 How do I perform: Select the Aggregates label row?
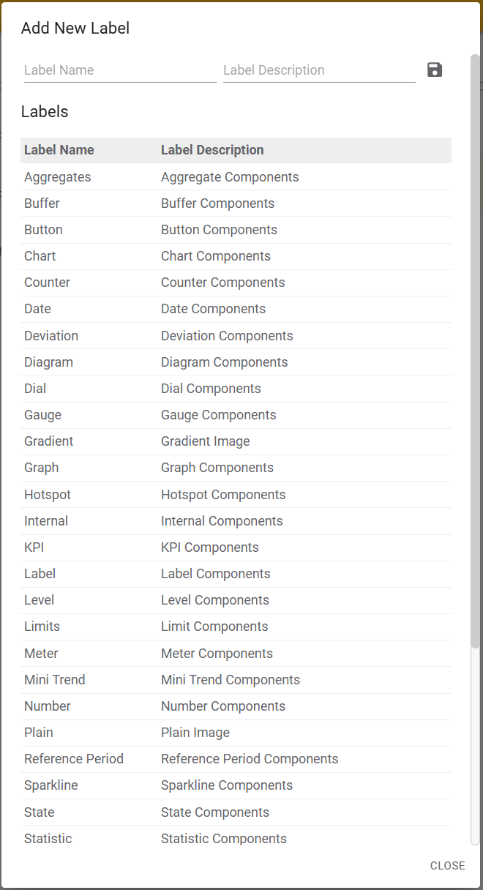point(58,177)
